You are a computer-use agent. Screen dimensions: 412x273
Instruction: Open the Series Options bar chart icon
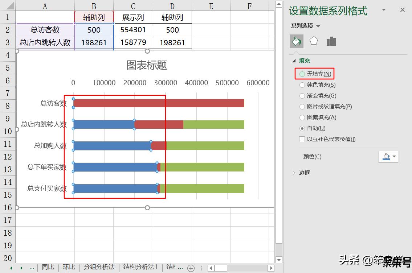pyautogui.click(x=331, y=41)
